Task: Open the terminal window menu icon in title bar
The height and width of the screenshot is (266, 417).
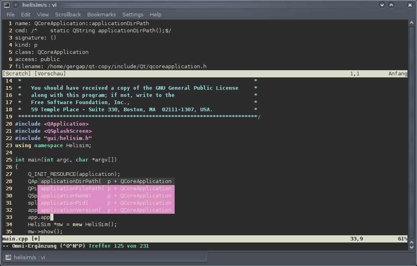Action: tap(7, 5)
